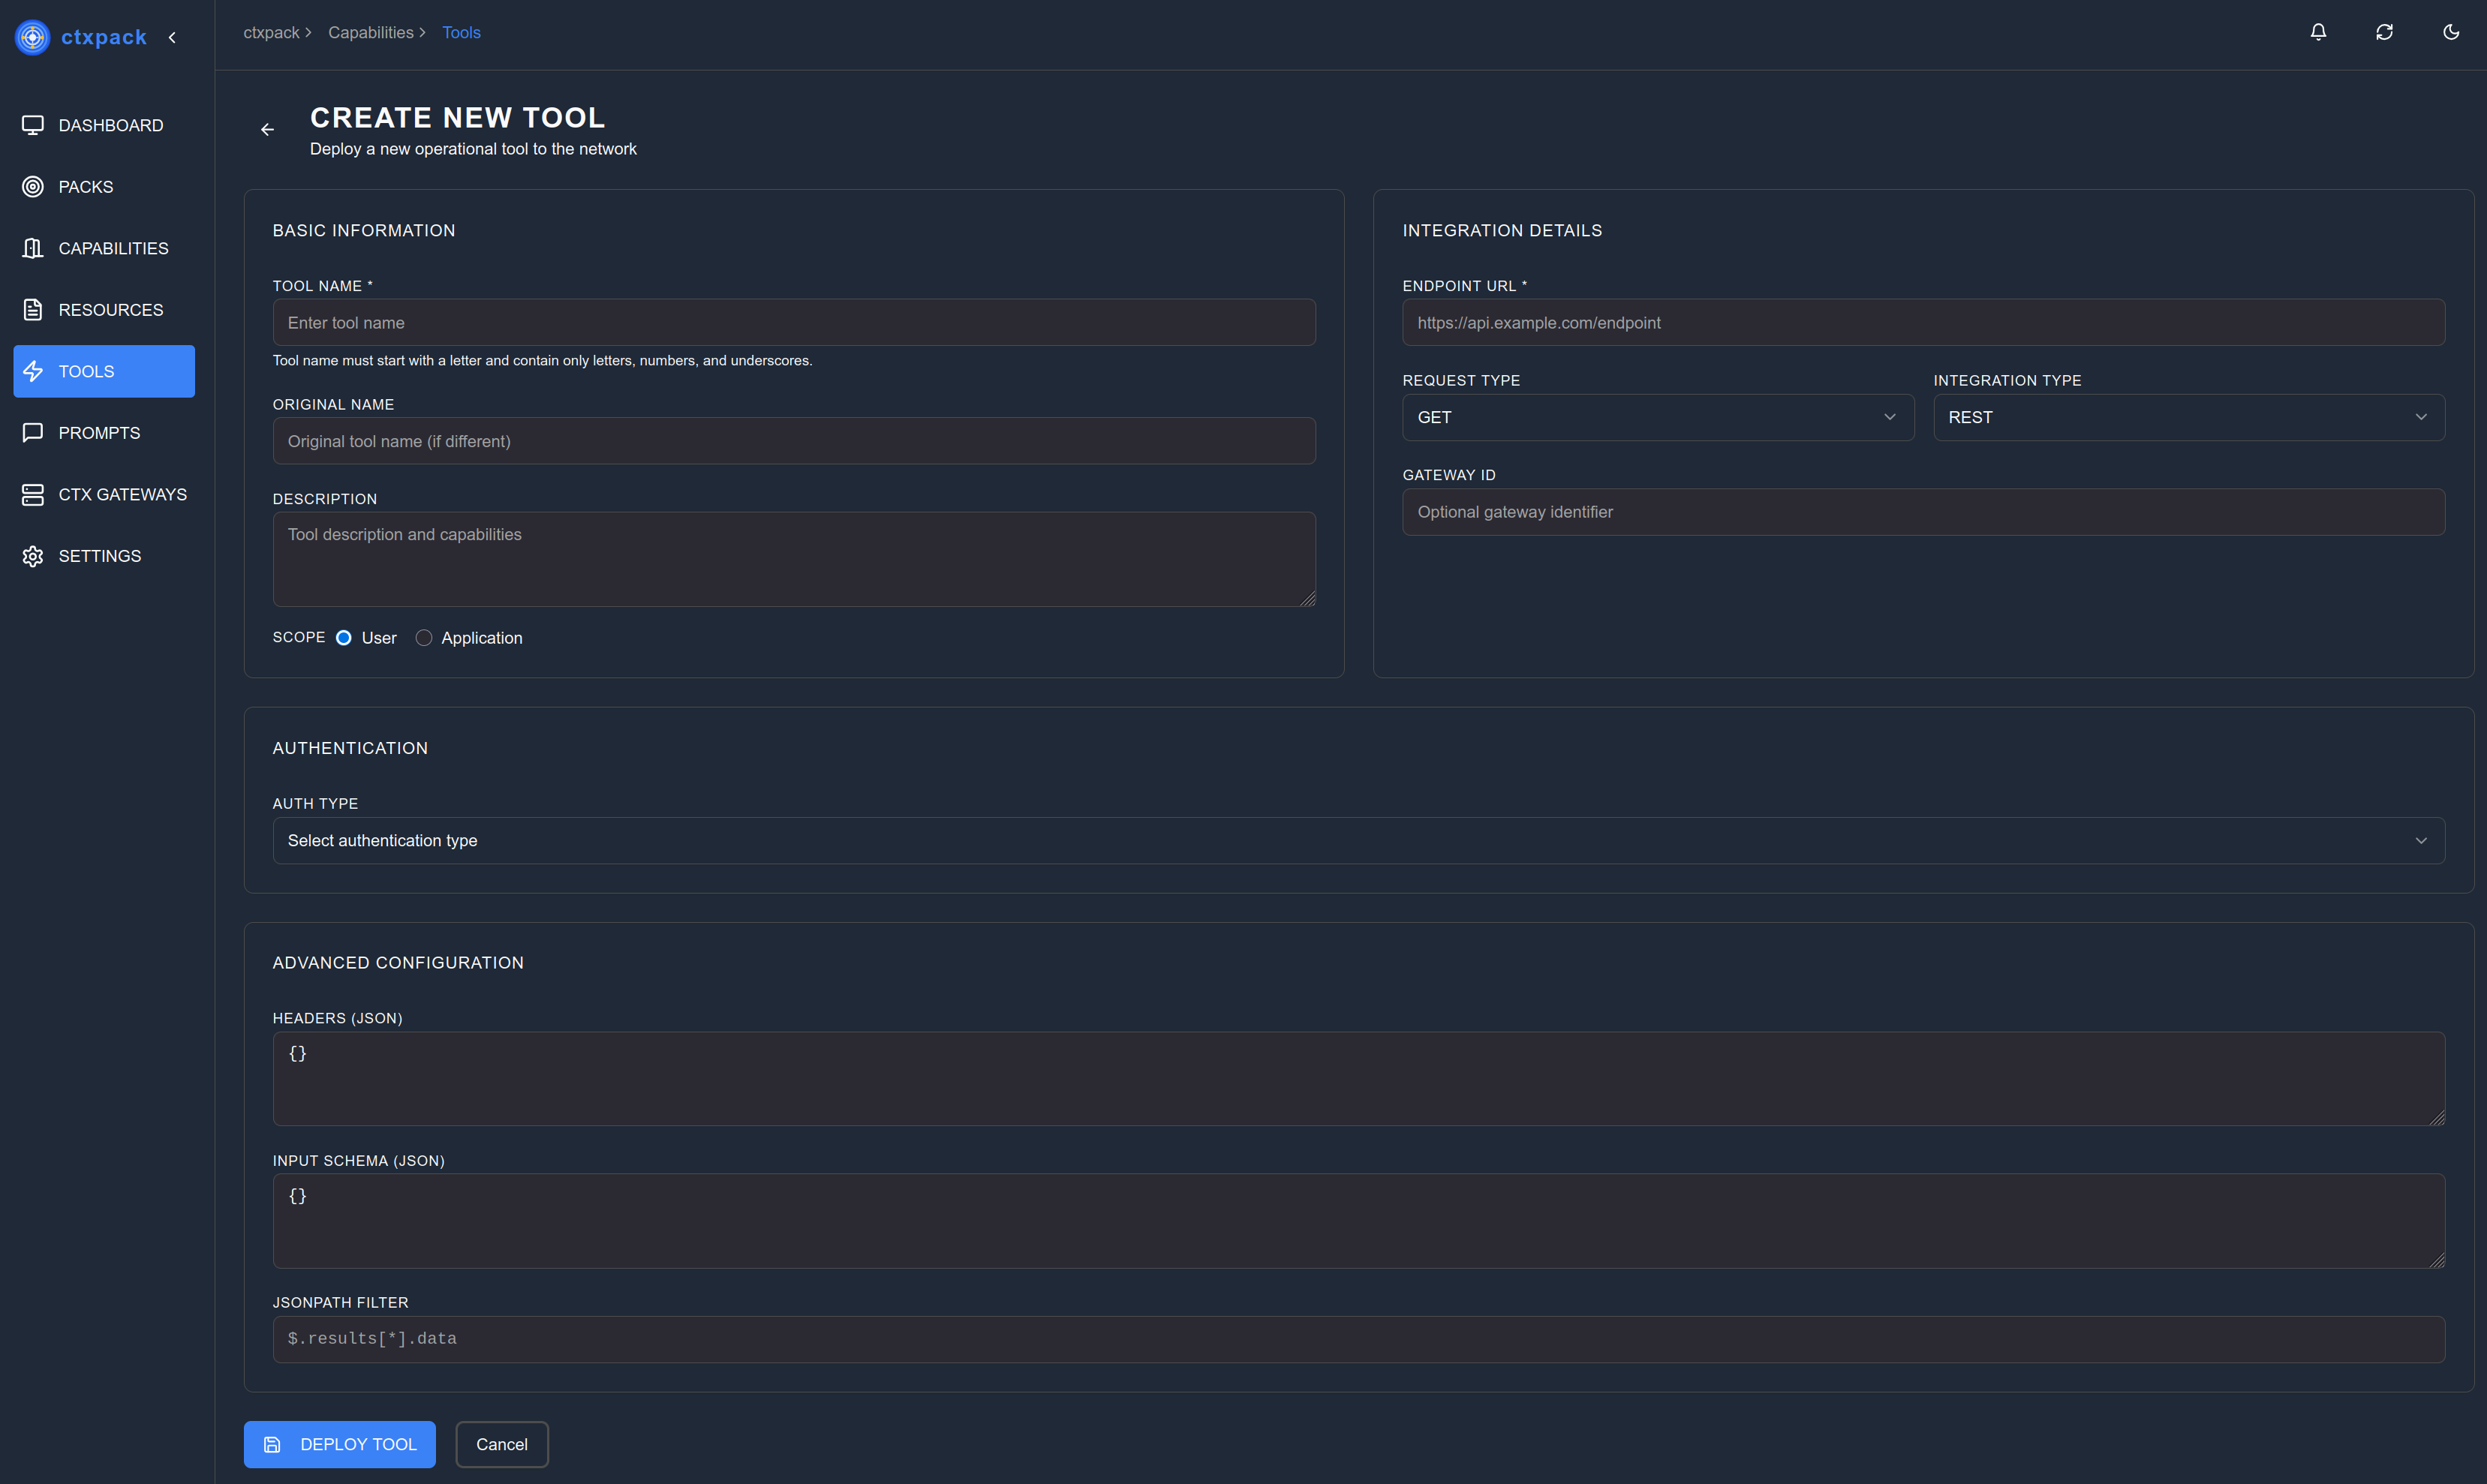Screen dimensions: 2487x1484
Task: Click the Deploy Tool button
Action: (339, 1444)
